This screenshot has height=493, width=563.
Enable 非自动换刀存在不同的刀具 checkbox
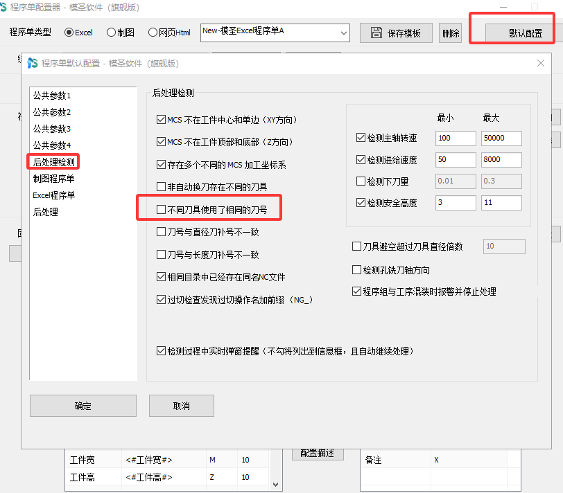(x=161, y=186)
